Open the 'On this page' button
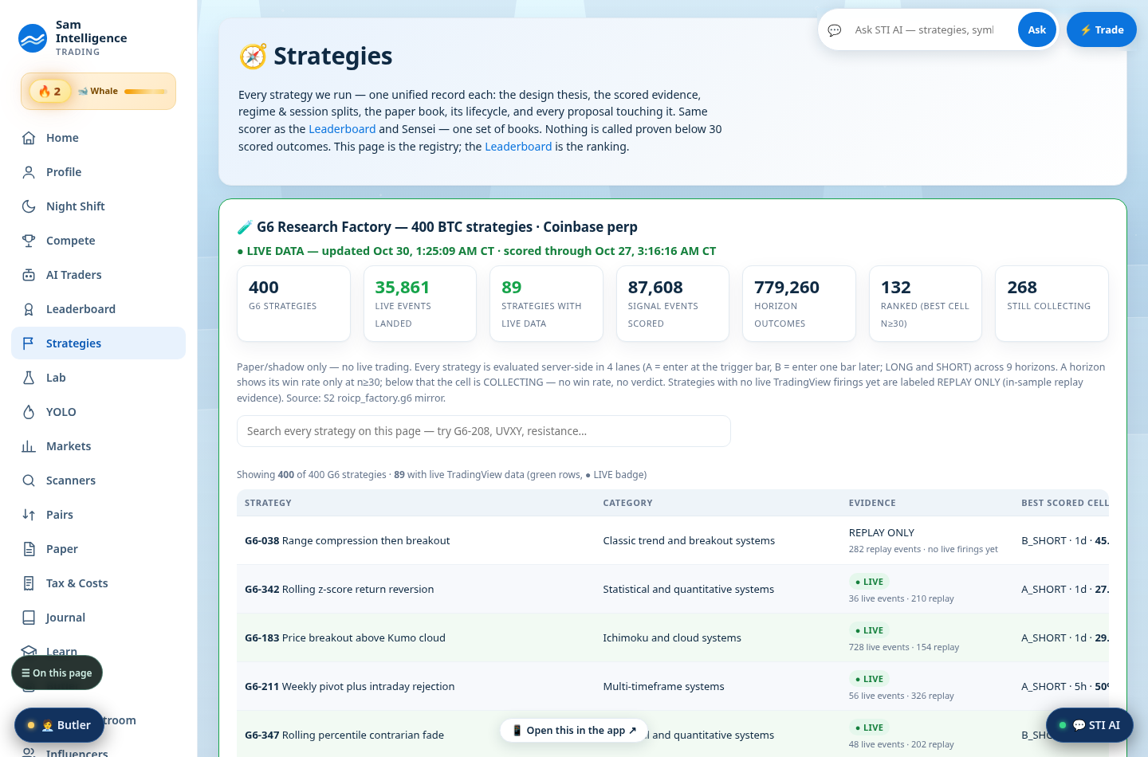The height and width of the screenshot is (757, 1148). 57,673
